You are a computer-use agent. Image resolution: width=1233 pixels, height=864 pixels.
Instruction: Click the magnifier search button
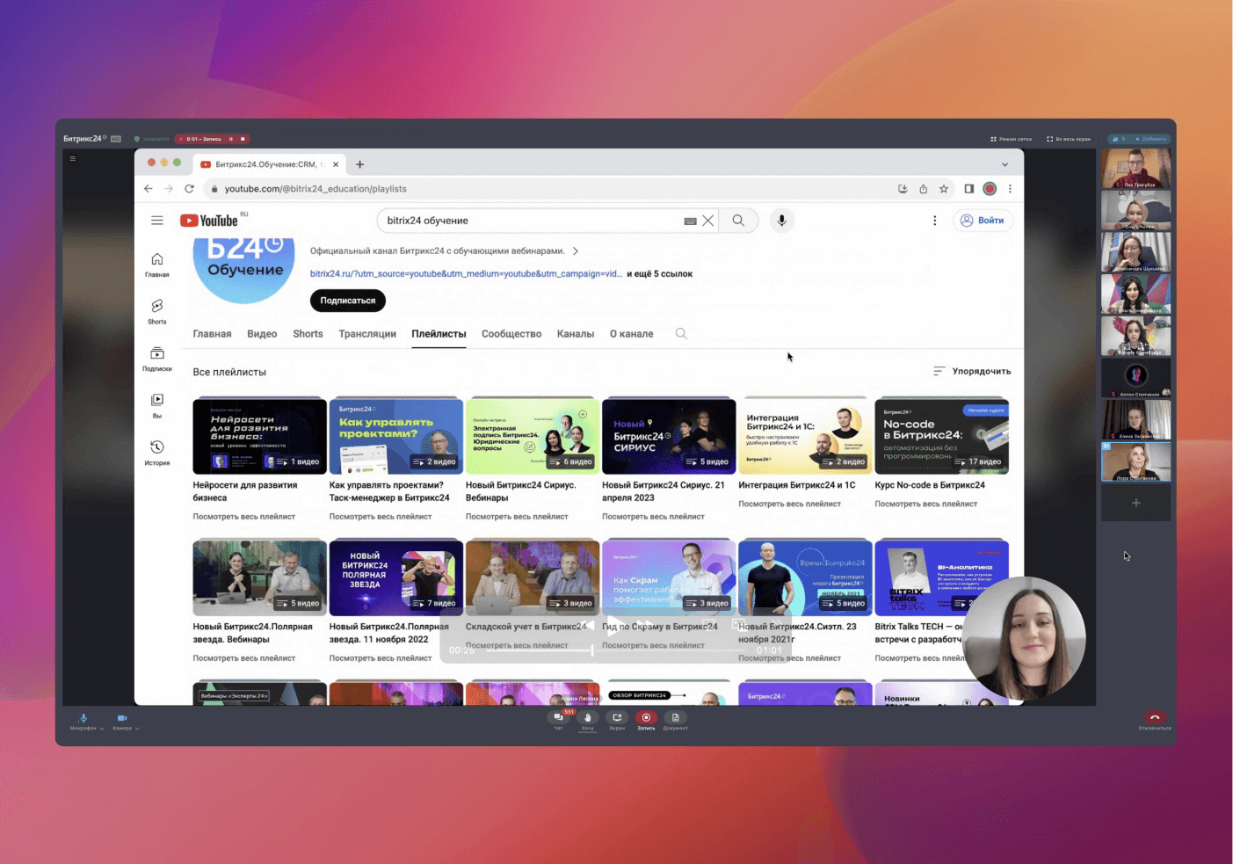click(739, 221)
